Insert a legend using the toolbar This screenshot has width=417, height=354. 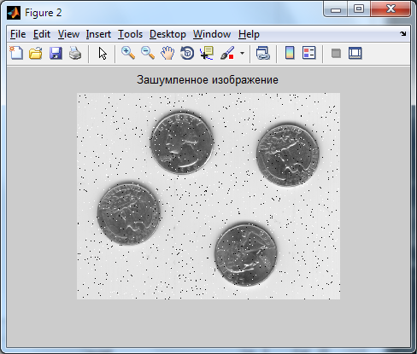pyautogui.click(x=309, y=53)
